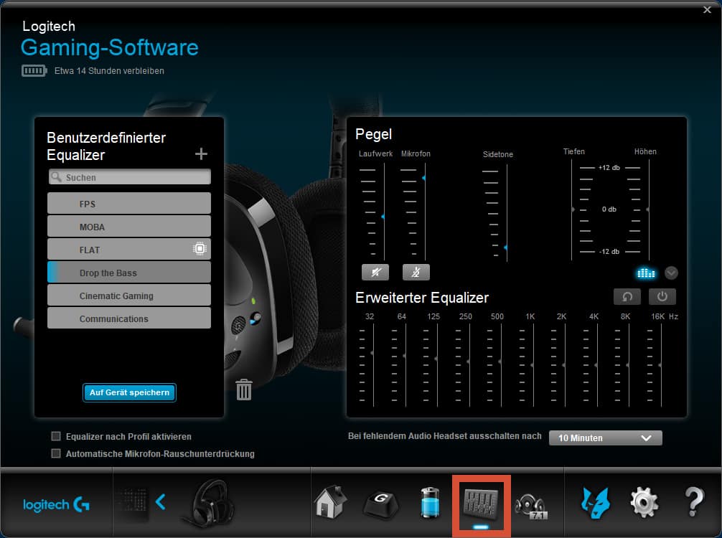Go to previous device with left arrow
The image size is (722, 538).
[x=160, y=501]
